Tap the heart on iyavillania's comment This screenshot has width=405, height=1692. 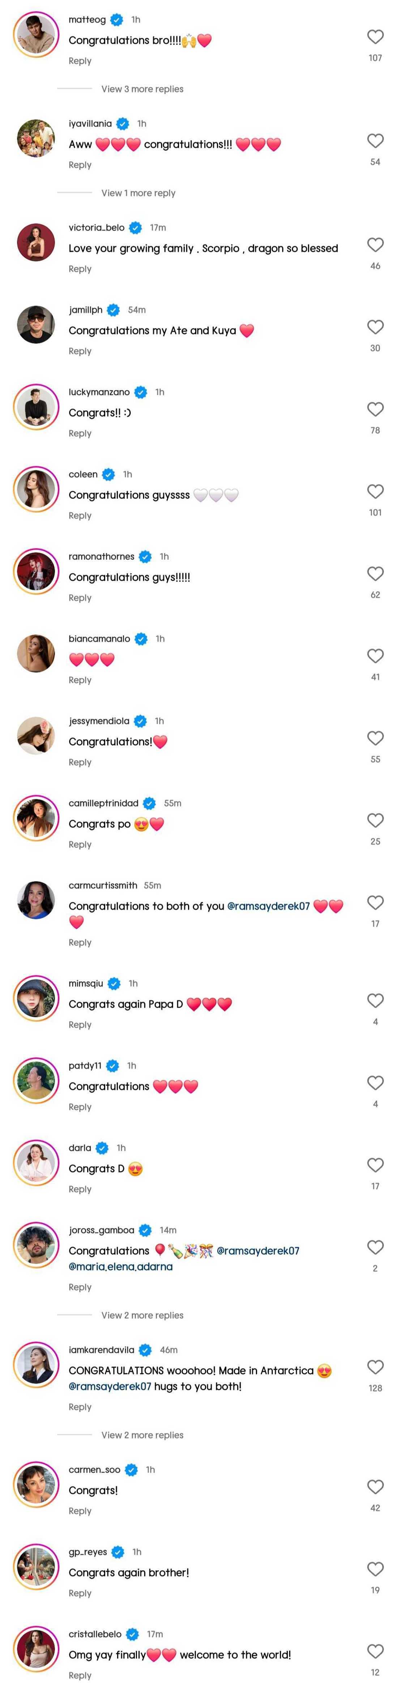tap(375, 140)
